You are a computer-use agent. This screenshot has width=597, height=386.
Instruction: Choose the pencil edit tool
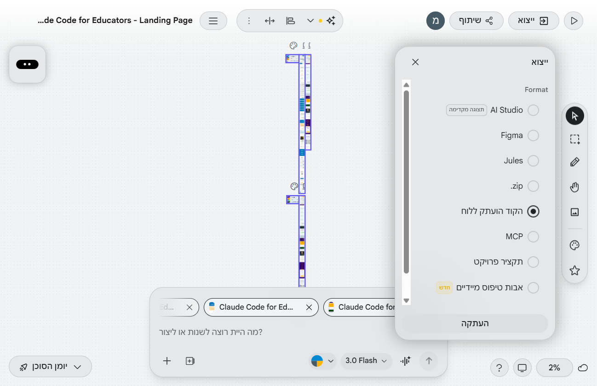tap(574, 162)
